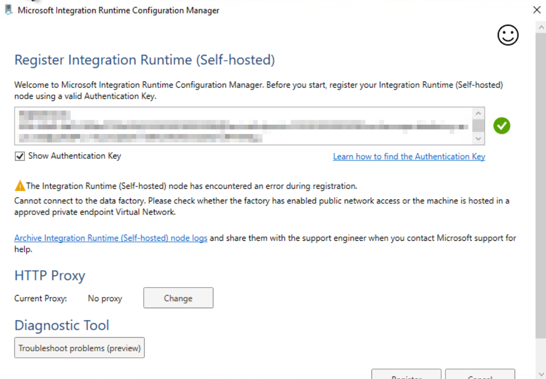Click the Integration Runtime app icon in the title bar

8,10
